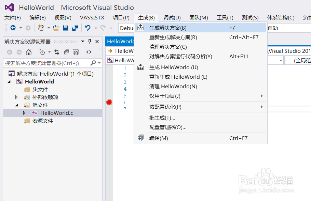Open the 文件(F) menu
This screenshot has height=201, width=311.
click(13, 18)
